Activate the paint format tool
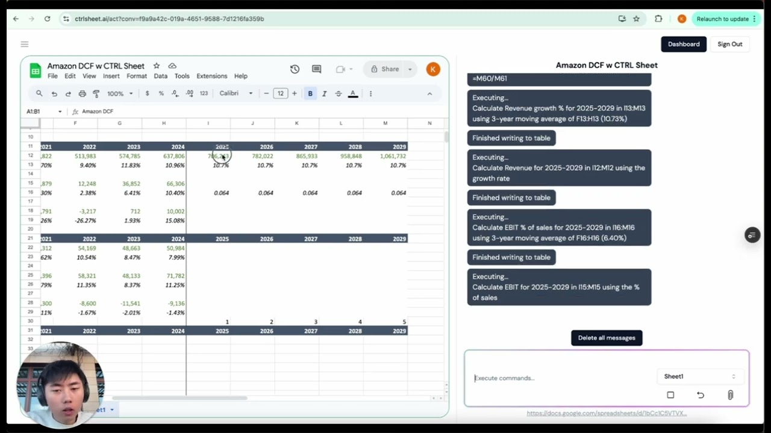Screen dimensions: 771x433 point(96,94)
